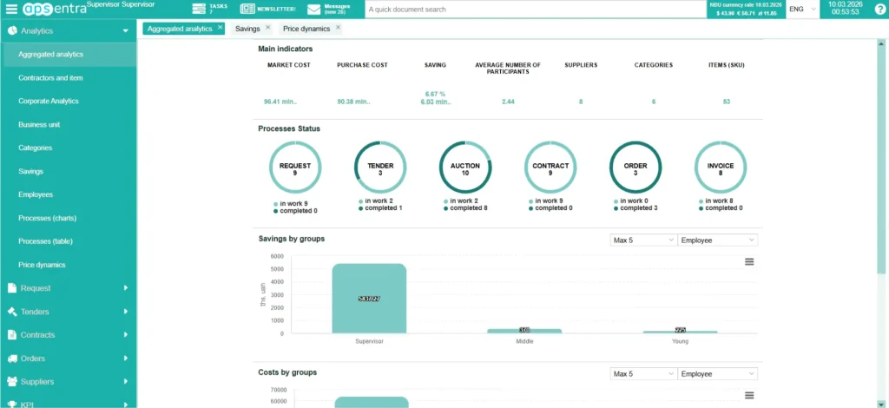
Task: Click the AUCTION donut chart
Action: (x=465, y=168)
